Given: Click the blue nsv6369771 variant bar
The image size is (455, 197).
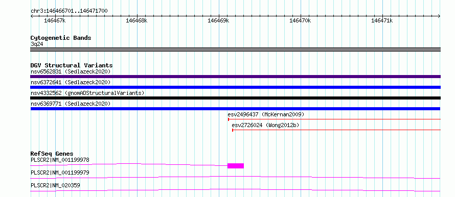Looking at the screenshot, I should click(x=235, y=109).
